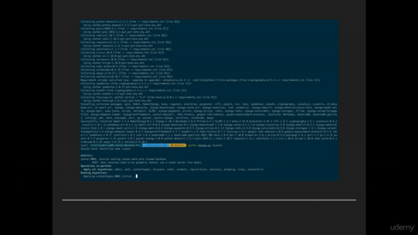Click the 'WARNINGS:' heading in the terminal

87,155
